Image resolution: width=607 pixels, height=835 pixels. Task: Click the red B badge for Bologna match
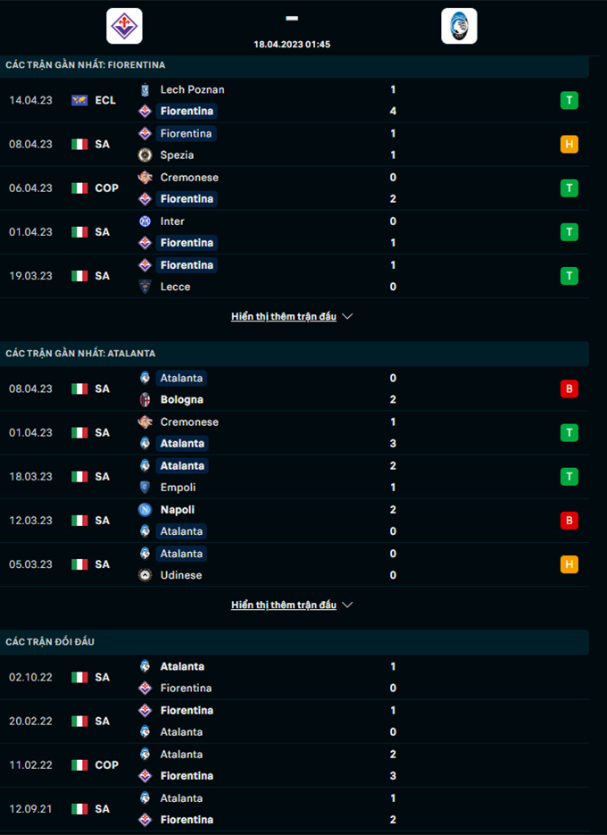click(x=570, y=389)
